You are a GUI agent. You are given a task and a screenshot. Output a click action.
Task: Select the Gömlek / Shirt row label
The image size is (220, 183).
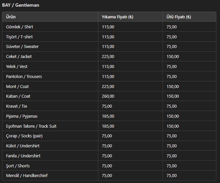pyautogui.click(x=19, y=27)
